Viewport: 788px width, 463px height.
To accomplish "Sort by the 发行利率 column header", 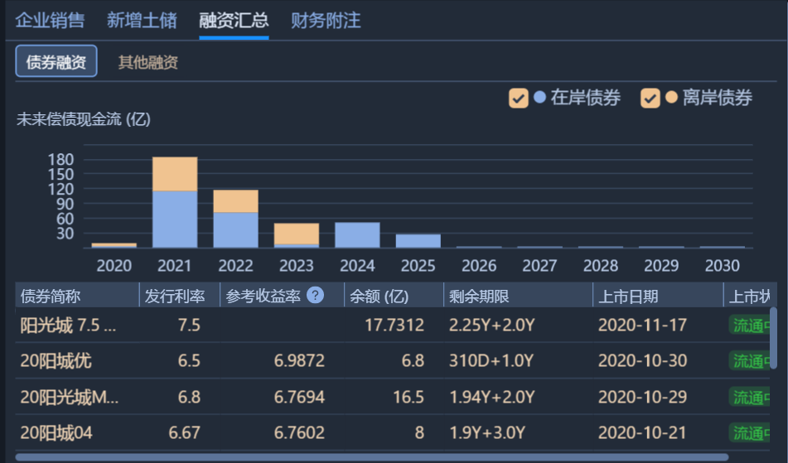I will (x=180, y=296).
